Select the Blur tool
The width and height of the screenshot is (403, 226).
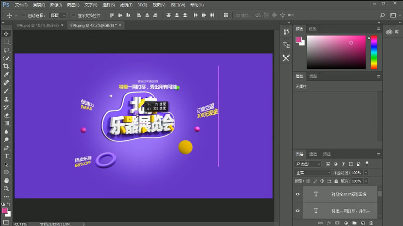pos(6,131)
